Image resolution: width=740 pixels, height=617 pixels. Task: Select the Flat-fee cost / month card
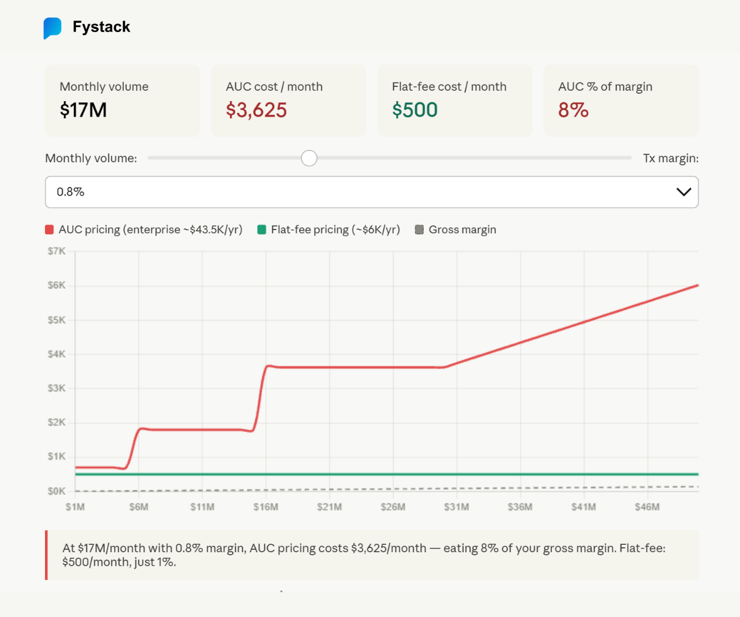(x=454, y=100)
